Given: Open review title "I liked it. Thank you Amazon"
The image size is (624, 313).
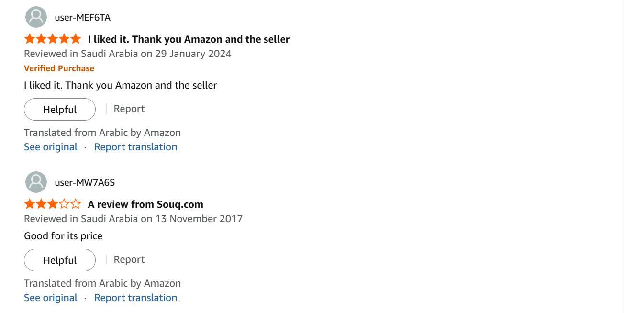Looking at the screenshot, I should tap(189, 39).
